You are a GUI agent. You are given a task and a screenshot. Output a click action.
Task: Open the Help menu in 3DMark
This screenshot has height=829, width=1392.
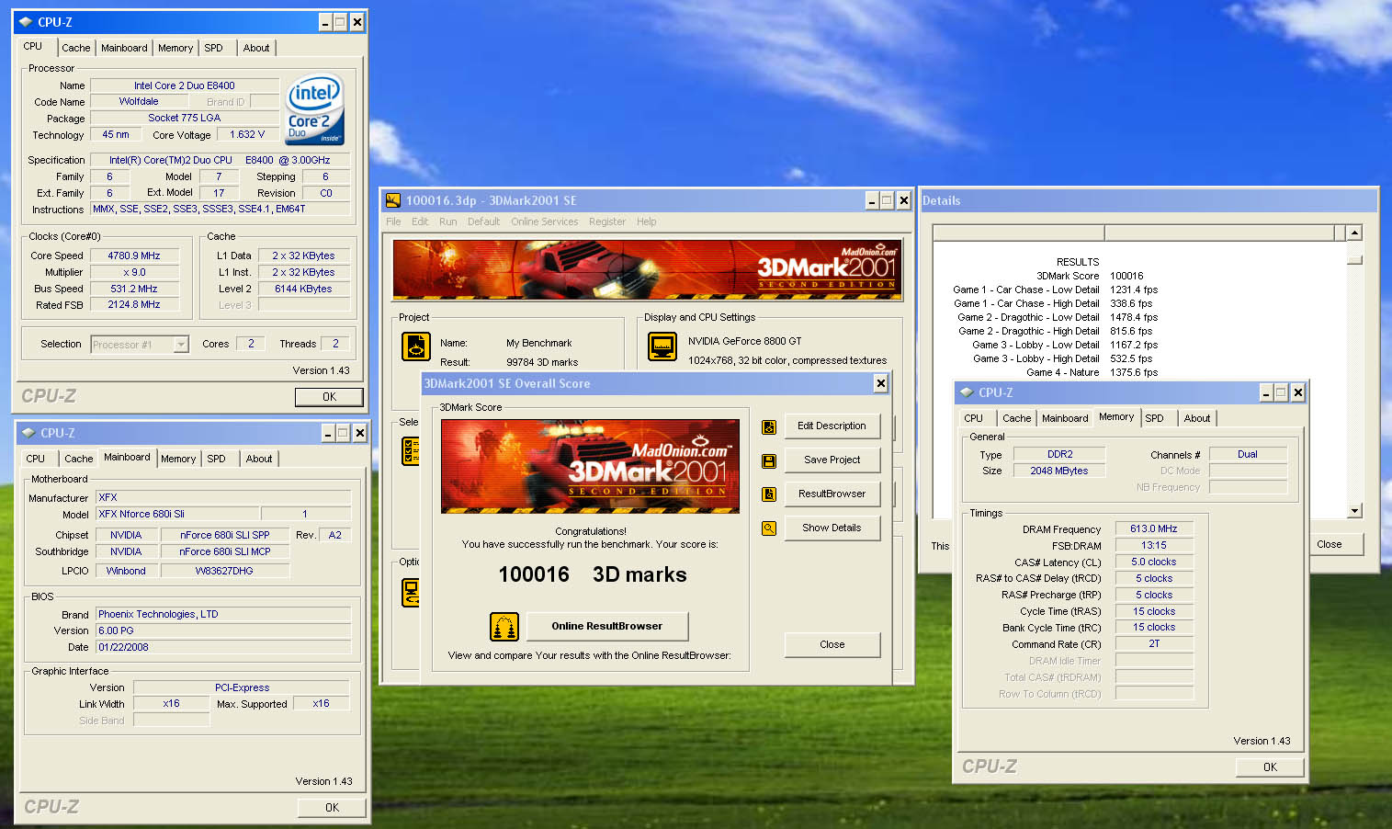647,221
